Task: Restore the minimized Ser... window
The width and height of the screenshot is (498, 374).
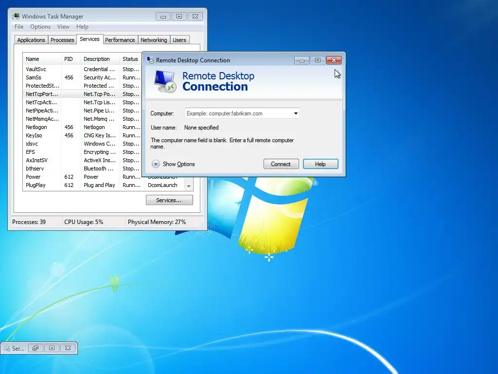Action: pyautogui.click(x=36, y=348)
